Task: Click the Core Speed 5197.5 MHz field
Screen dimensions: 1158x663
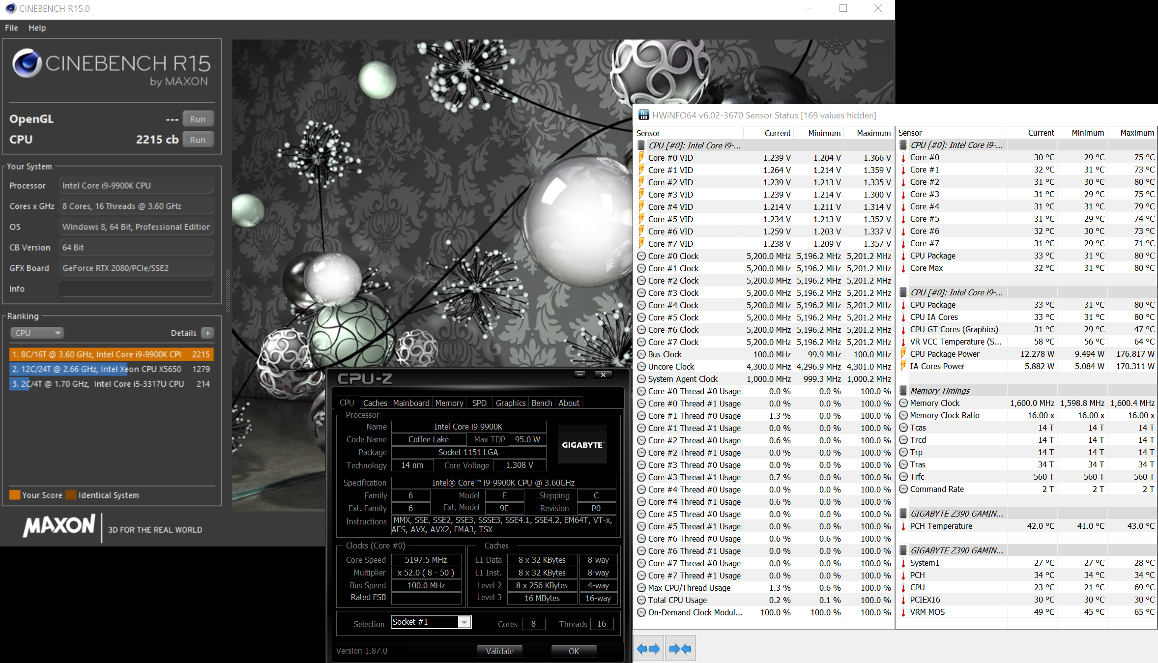Action: tap(426, 560)
